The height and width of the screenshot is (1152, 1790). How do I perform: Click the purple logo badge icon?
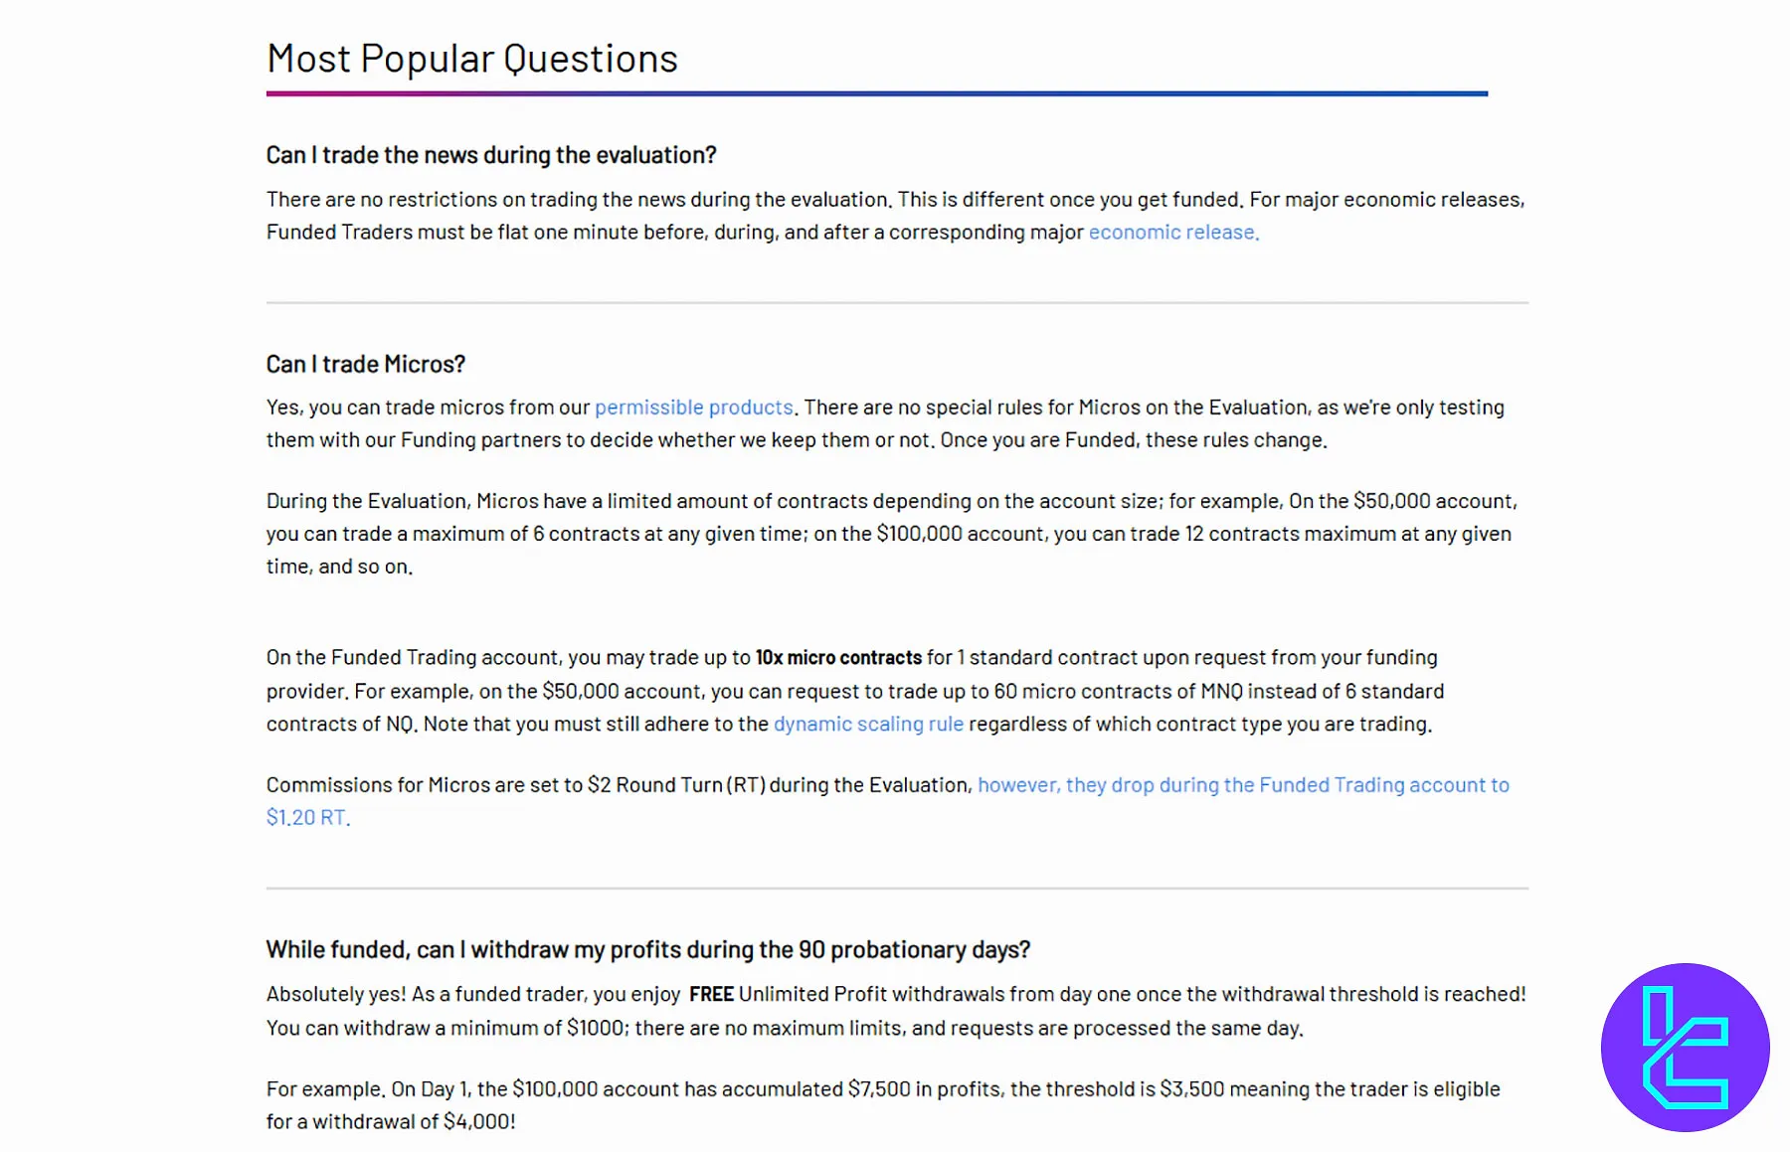click(1685, 1047)
